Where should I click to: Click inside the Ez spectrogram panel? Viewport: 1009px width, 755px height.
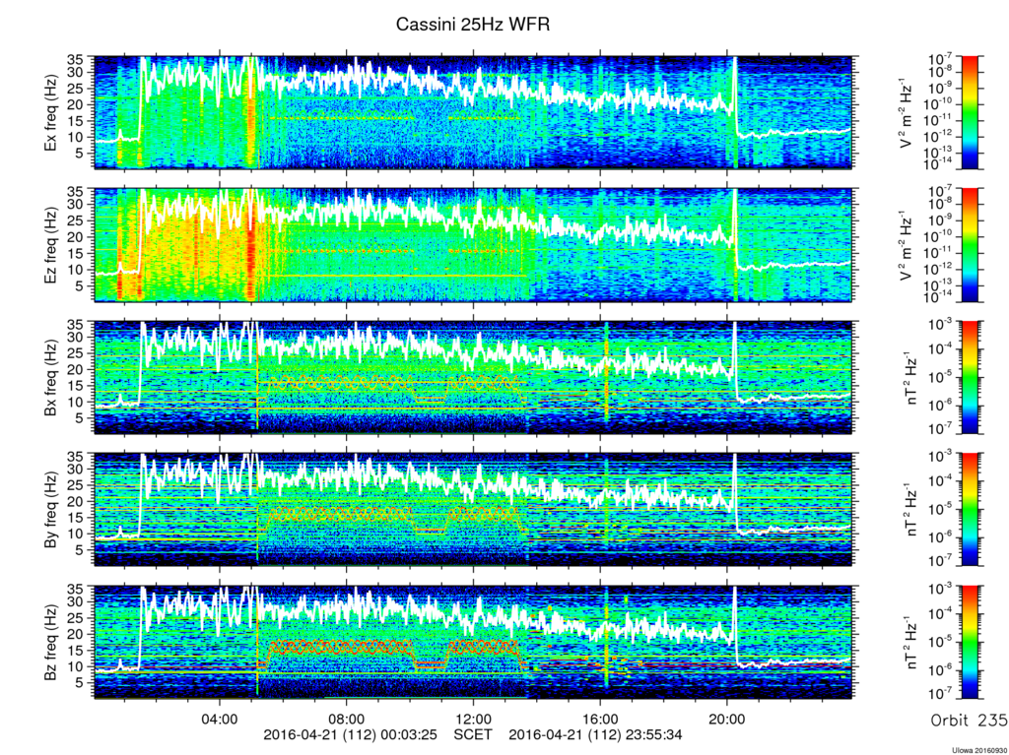click(474, 244)
